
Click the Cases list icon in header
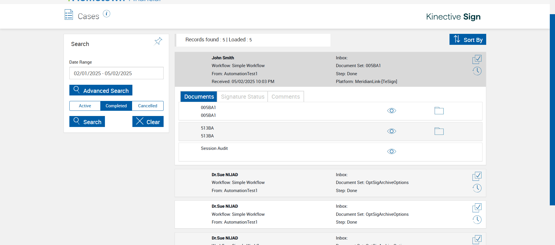point(69,15)
